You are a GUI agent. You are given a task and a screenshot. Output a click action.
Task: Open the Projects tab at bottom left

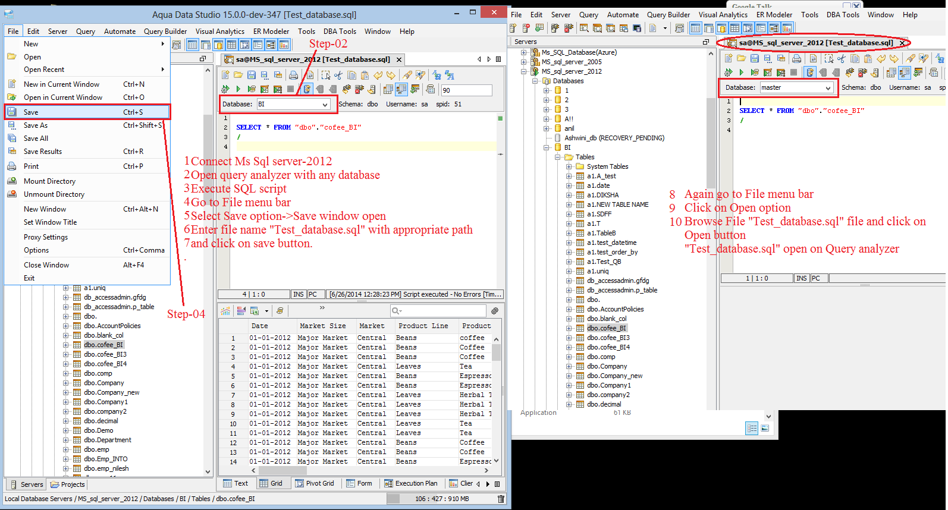tap(68, 484)
